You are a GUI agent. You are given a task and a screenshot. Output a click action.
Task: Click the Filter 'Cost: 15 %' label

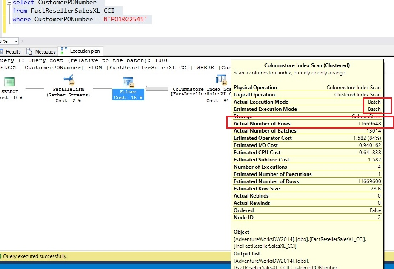pyautogui.click(x=128, y=98)
